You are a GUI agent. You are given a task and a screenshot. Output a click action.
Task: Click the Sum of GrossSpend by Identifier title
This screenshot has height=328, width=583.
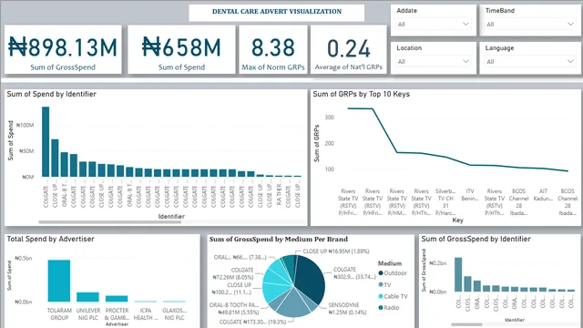pyautogui.click(x=476, y=239)
